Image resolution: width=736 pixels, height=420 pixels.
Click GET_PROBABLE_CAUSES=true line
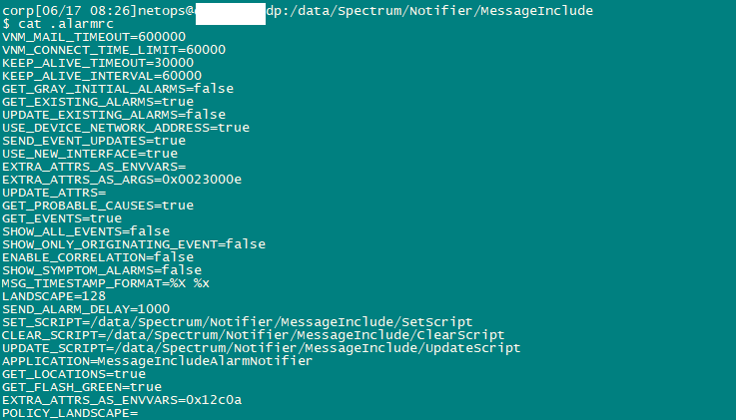(x=98, y=206)
